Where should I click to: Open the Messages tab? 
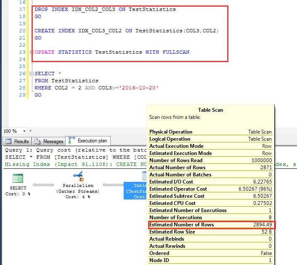point(49,141)
